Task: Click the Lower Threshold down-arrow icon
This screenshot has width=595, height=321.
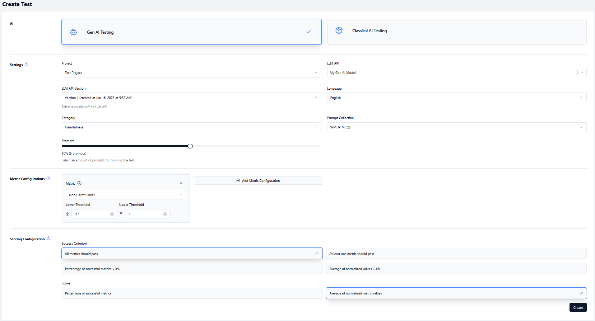Action: click(68, 214)
